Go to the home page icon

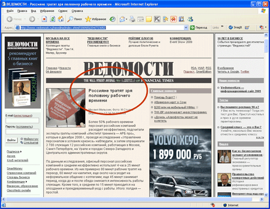tap(61, 19)
